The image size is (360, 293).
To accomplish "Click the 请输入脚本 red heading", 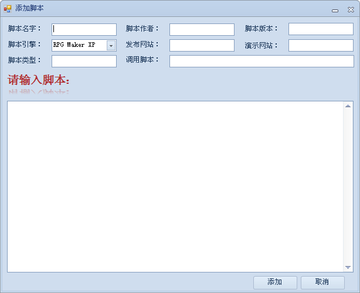I will coord(39,80).
